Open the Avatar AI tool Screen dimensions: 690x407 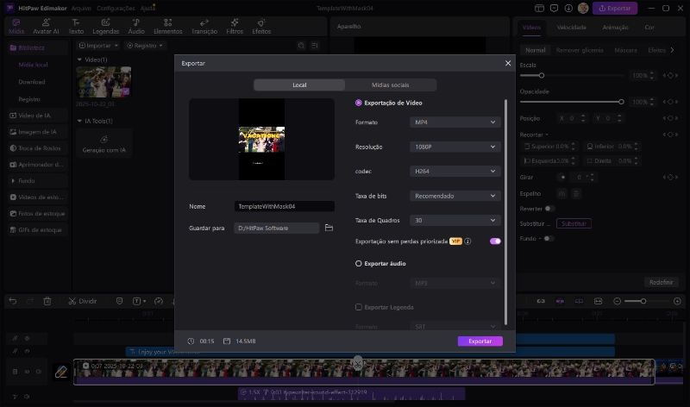[x=44, y=26]
